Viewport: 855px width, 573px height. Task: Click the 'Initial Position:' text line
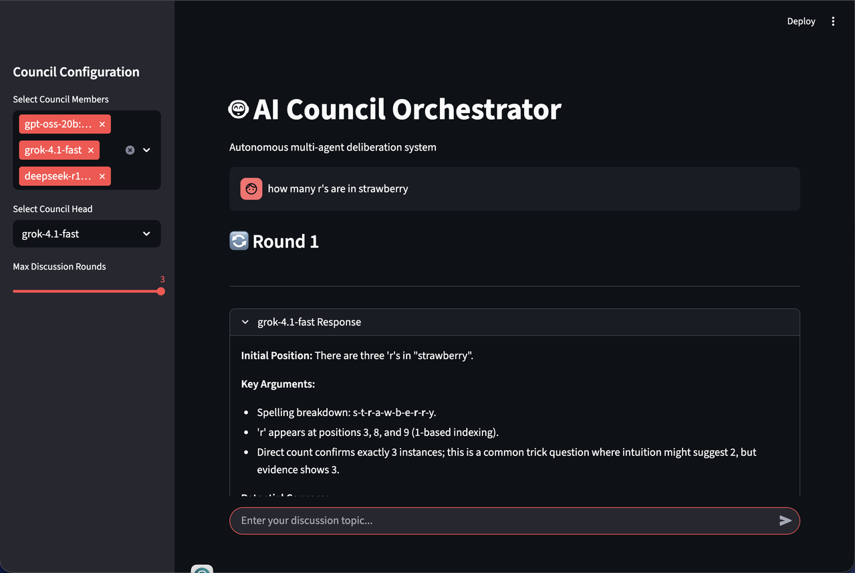(357, 356)
